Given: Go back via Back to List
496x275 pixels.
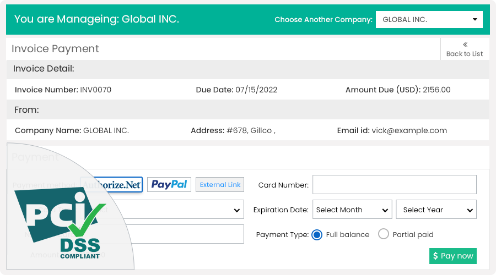Looking at the screenshot, I should (x=465, y=50).
